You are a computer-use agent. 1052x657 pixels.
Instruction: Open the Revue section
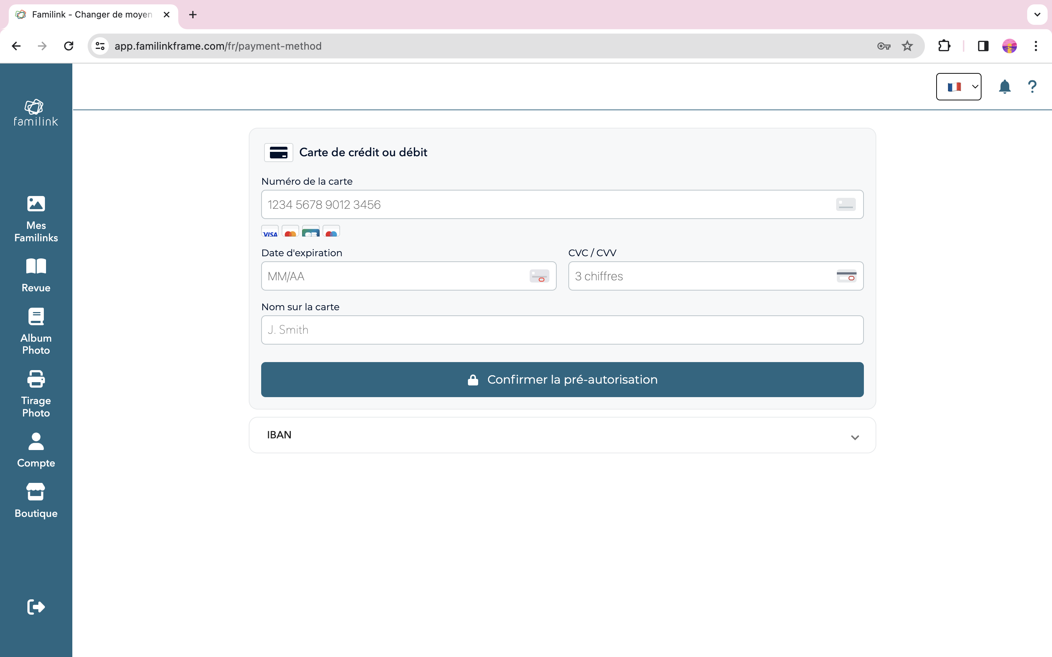(36, 275)
